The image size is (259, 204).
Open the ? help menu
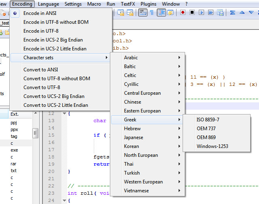coord(187,4)
